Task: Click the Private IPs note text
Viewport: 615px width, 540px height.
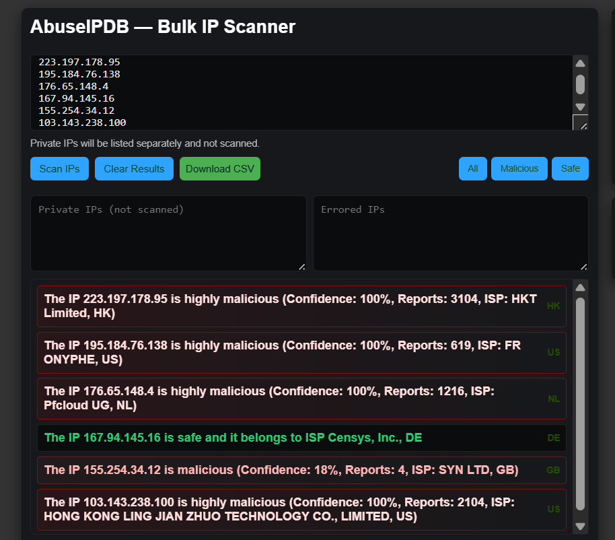Action: pos(145,143)
